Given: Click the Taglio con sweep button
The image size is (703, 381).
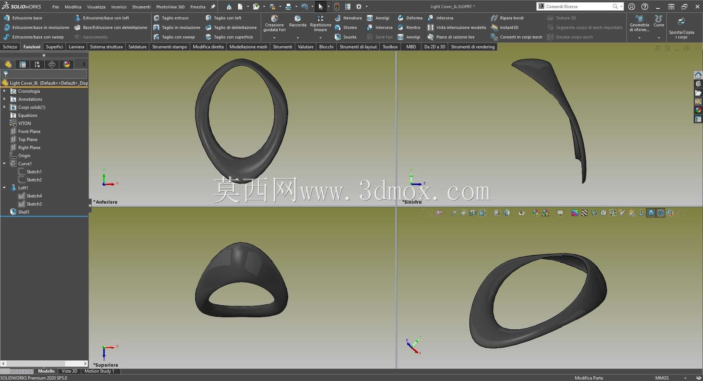Looking at the screenshot, I should point(174,37).
